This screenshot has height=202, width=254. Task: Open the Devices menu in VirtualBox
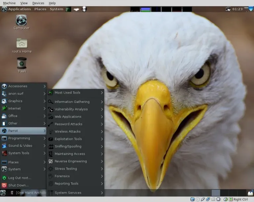[38, 3]
